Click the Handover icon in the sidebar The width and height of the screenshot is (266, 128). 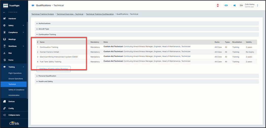tap(5, 19)
